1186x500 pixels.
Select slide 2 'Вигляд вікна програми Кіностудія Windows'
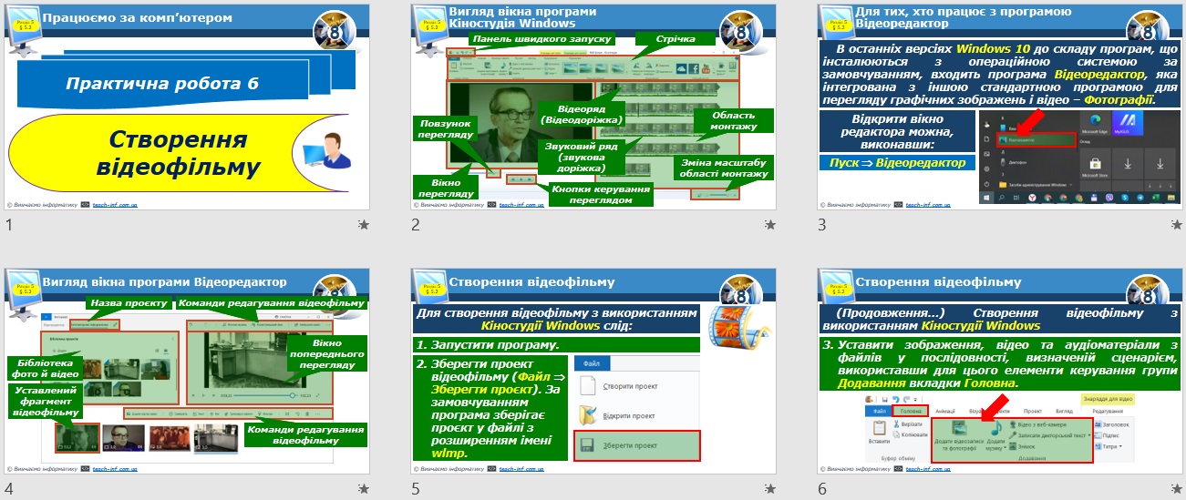coord(593,107)
